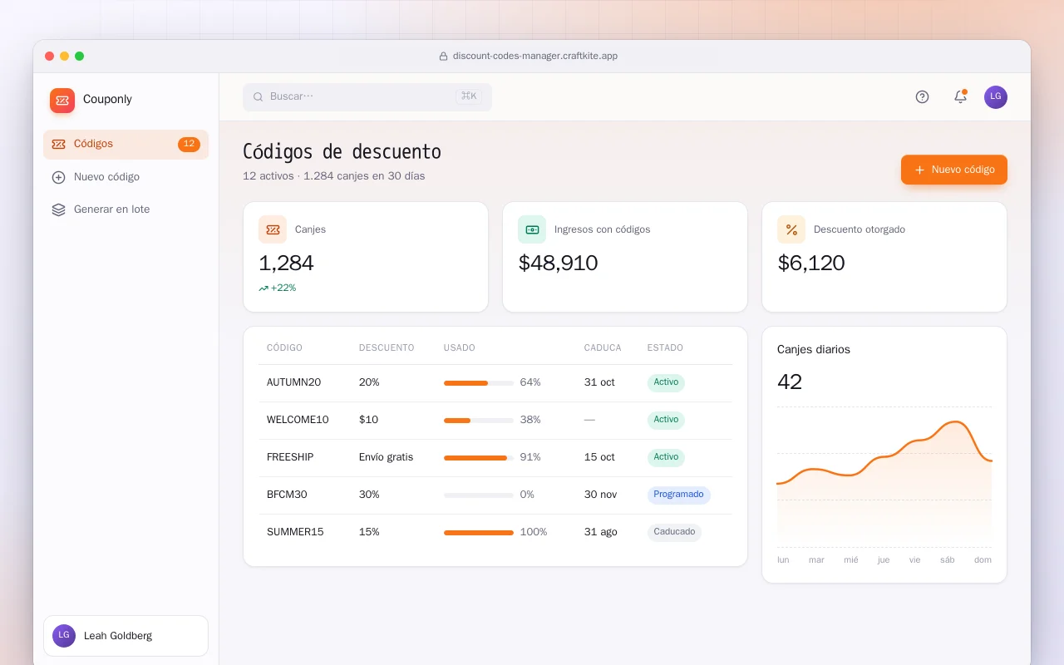This screenshot has width=1064, height=665.
Task: Click the Canjes diarios line chart
Action: pyautogui.click(x=884, y=477)
